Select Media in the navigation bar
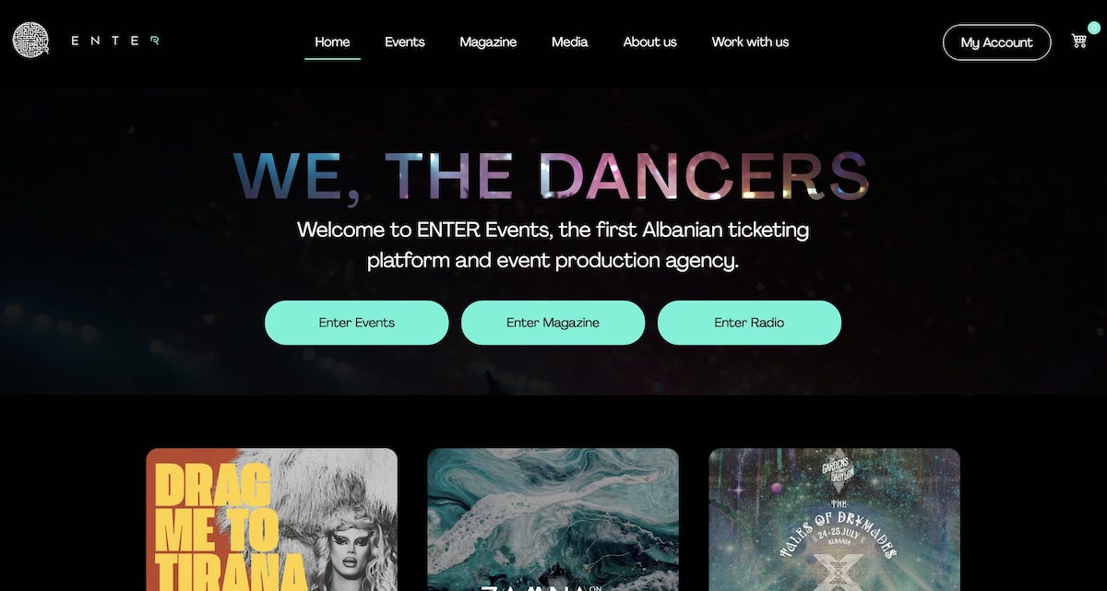This screenshot has width=1107, height=591. pos(569,41)
